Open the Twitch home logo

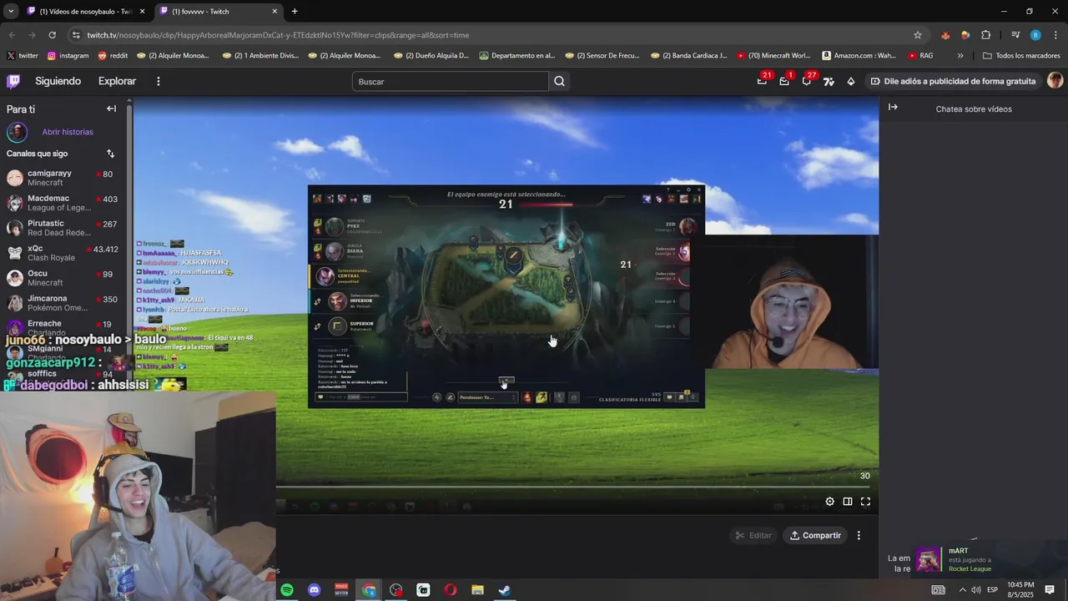point(13,81)
